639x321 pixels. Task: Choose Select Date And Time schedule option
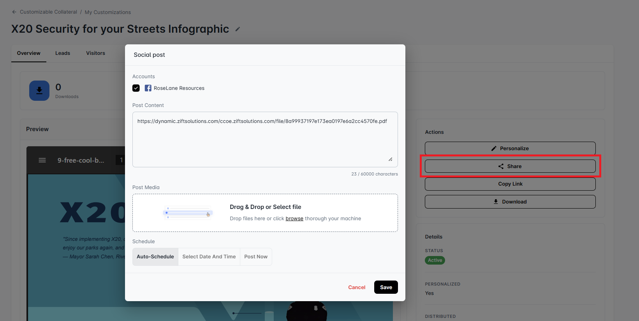point(209,257)
